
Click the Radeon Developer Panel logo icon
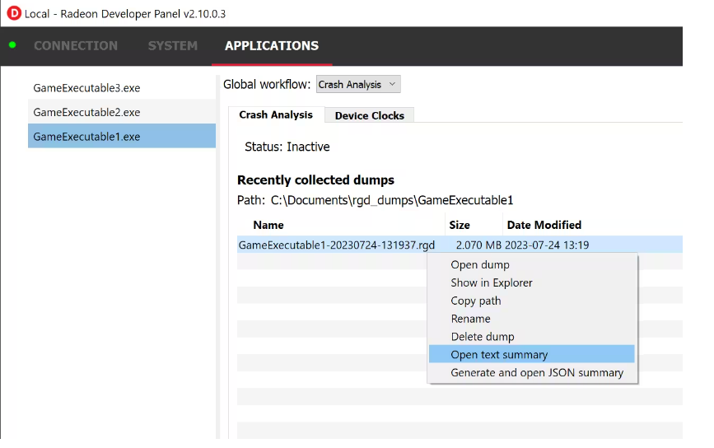[13, 14]
